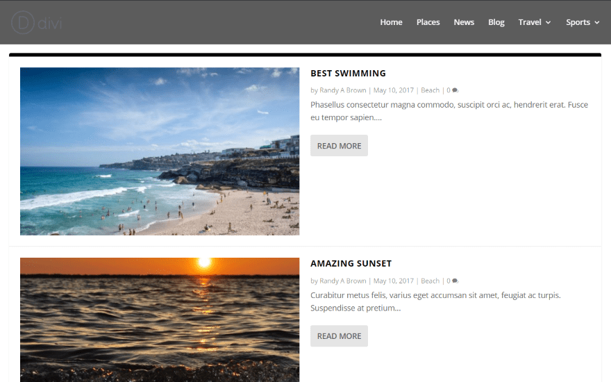Open the Best Swimming beach thumbnail
Image resolution: width=611 pixels, height=382 pixels.
pyautogui.click(x=160, y=151)
